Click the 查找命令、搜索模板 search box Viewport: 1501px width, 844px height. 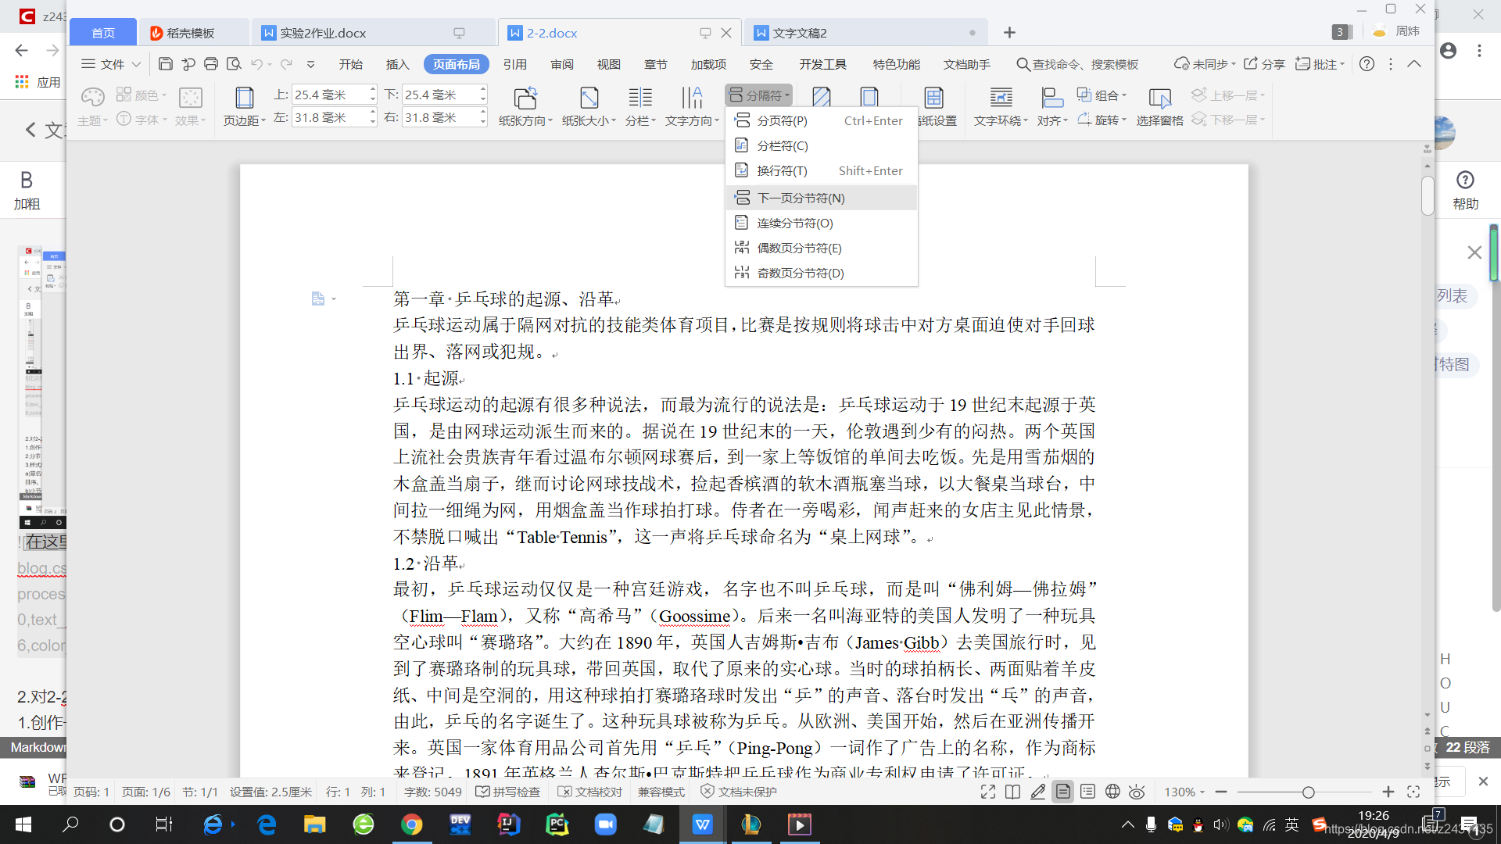[1077, 64]
